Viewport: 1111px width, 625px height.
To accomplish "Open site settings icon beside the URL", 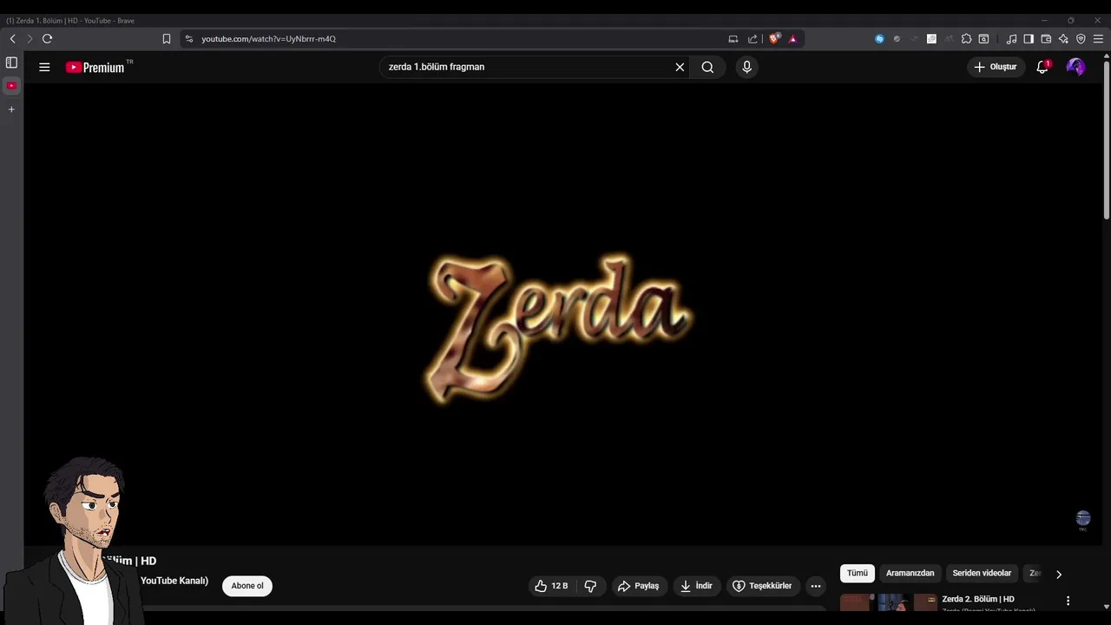I will tap(189, 39).
